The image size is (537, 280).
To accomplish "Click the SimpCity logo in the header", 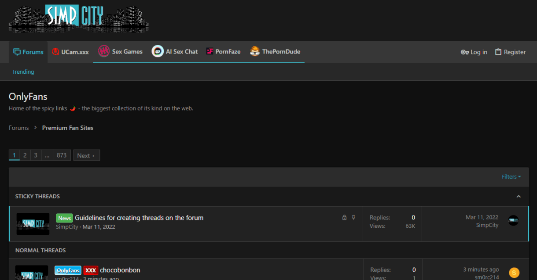I will pos(79,18).
